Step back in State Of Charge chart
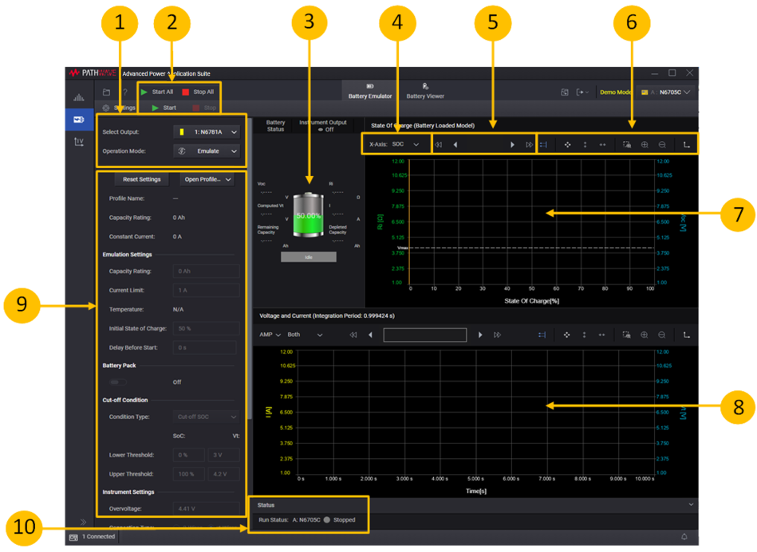The height and width of the screenshot is (552, 757). 455,145
